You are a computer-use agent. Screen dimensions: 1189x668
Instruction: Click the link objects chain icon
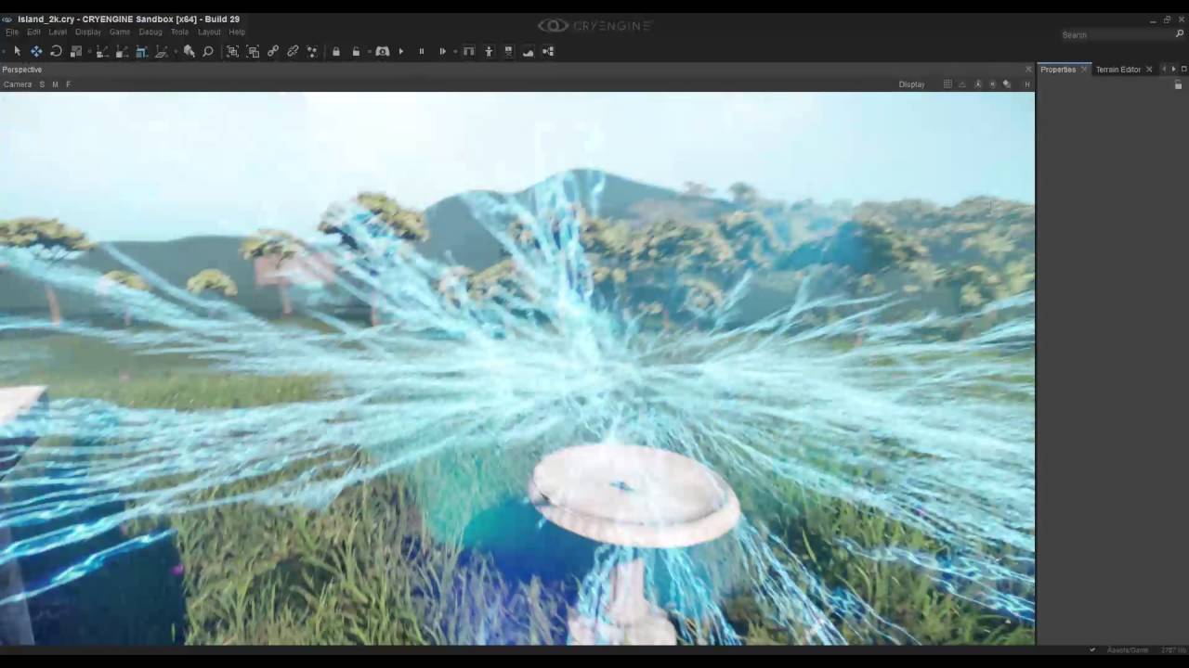273,51
